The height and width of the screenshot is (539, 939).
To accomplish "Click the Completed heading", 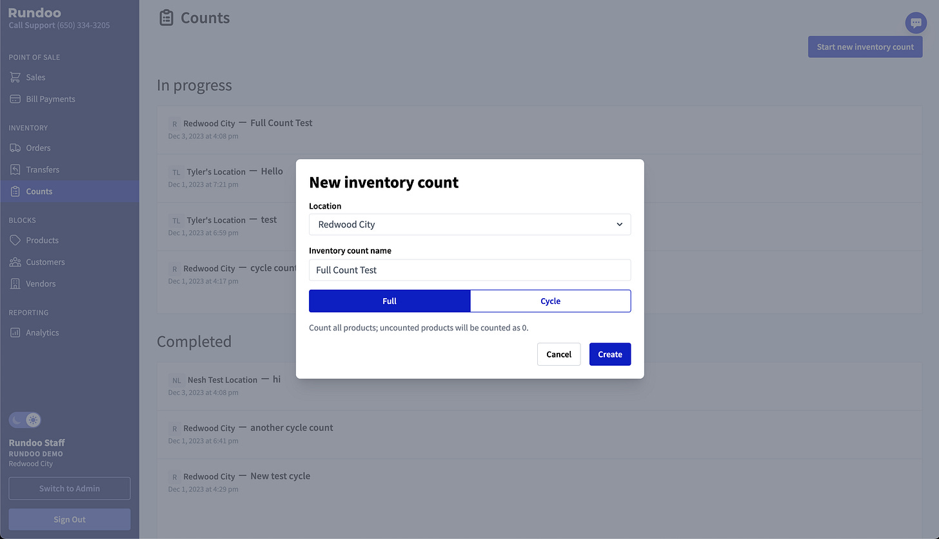I will [194, 341].
